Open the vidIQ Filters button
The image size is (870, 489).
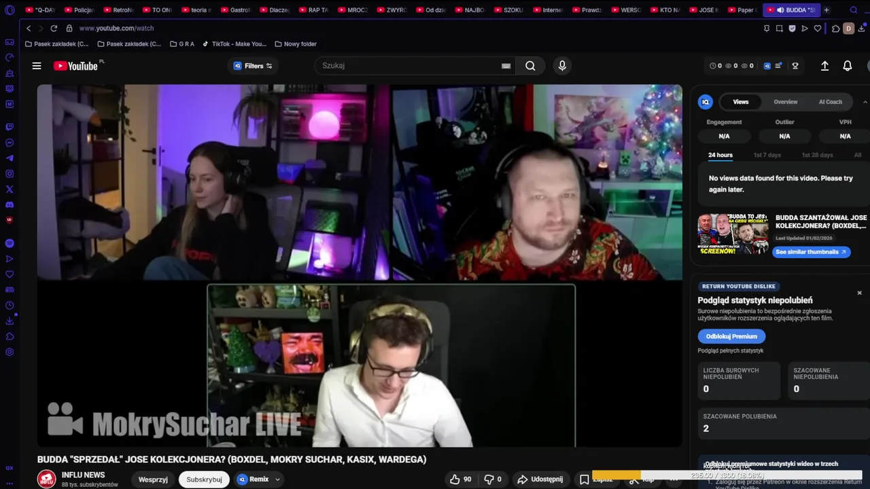click(253, 66)
